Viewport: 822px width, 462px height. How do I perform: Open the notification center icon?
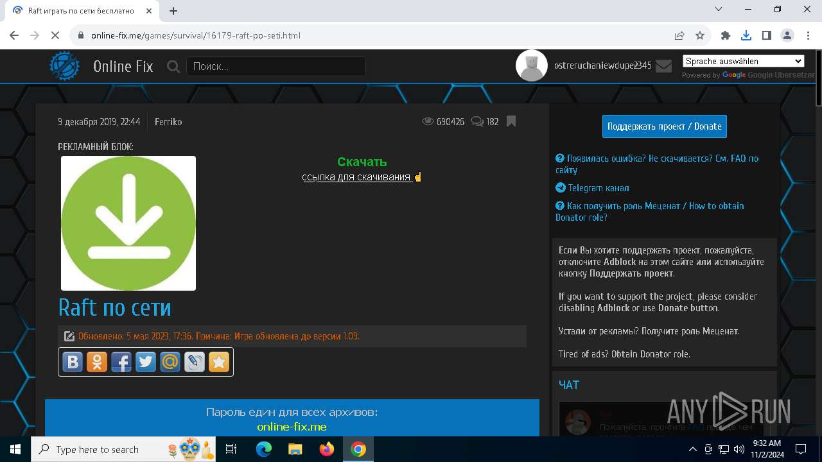[801, 449]
